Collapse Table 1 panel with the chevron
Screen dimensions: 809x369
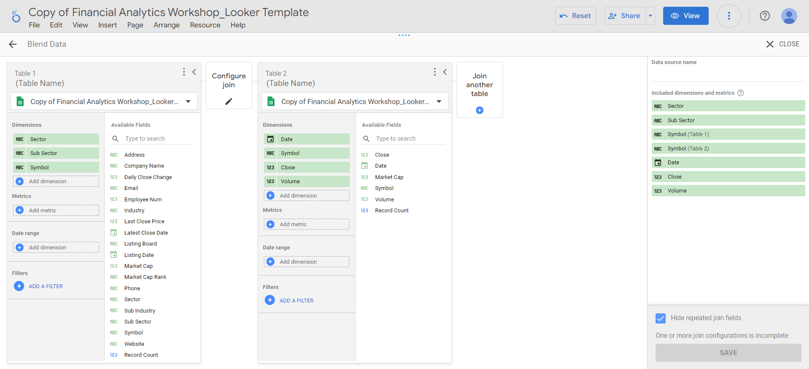coord(194,72)
